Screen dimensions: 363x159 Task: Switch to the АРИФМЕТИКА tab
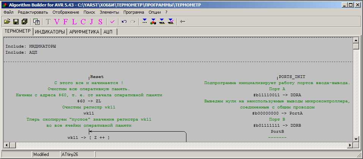click(x=84, y=32)
